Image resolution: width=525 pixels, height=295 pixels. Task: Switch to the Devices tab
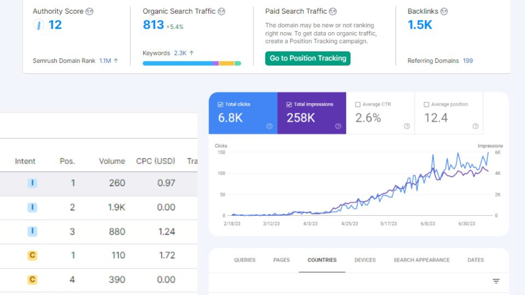tap(365, 260)
